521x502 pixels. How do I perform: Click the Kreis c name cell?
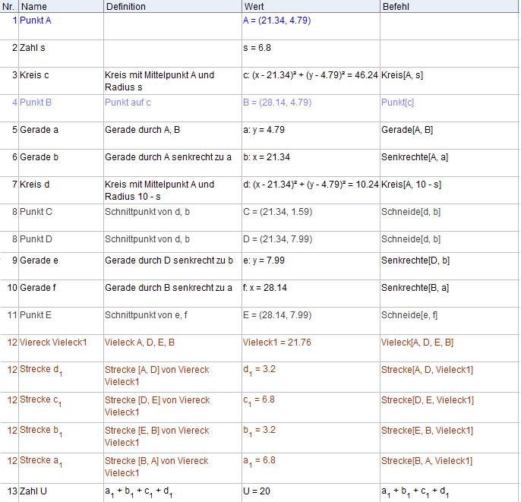(x=36, y=75)
